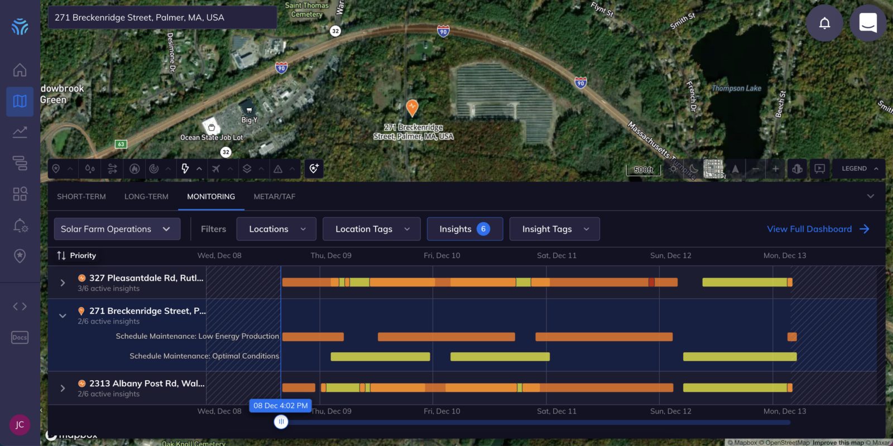Toggle the precipitation droplets map layer
The image size is (893, 446).
tap(90, 169)
